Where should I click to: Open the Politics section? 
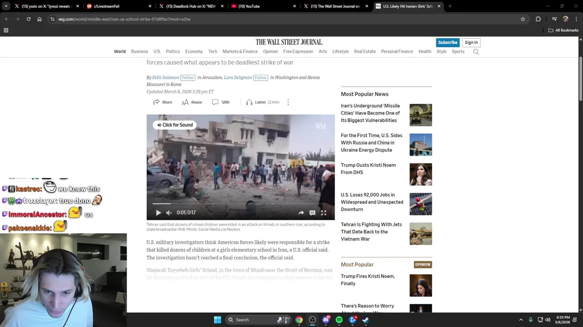[173, 51]
